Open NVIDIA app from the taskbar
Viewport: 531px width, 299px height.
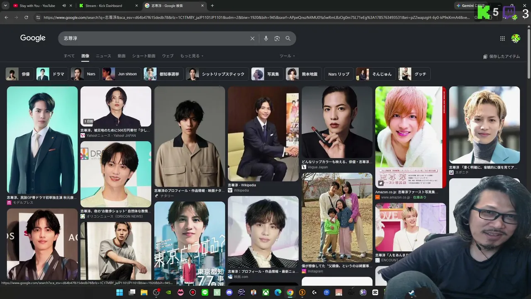pos(168,292)
